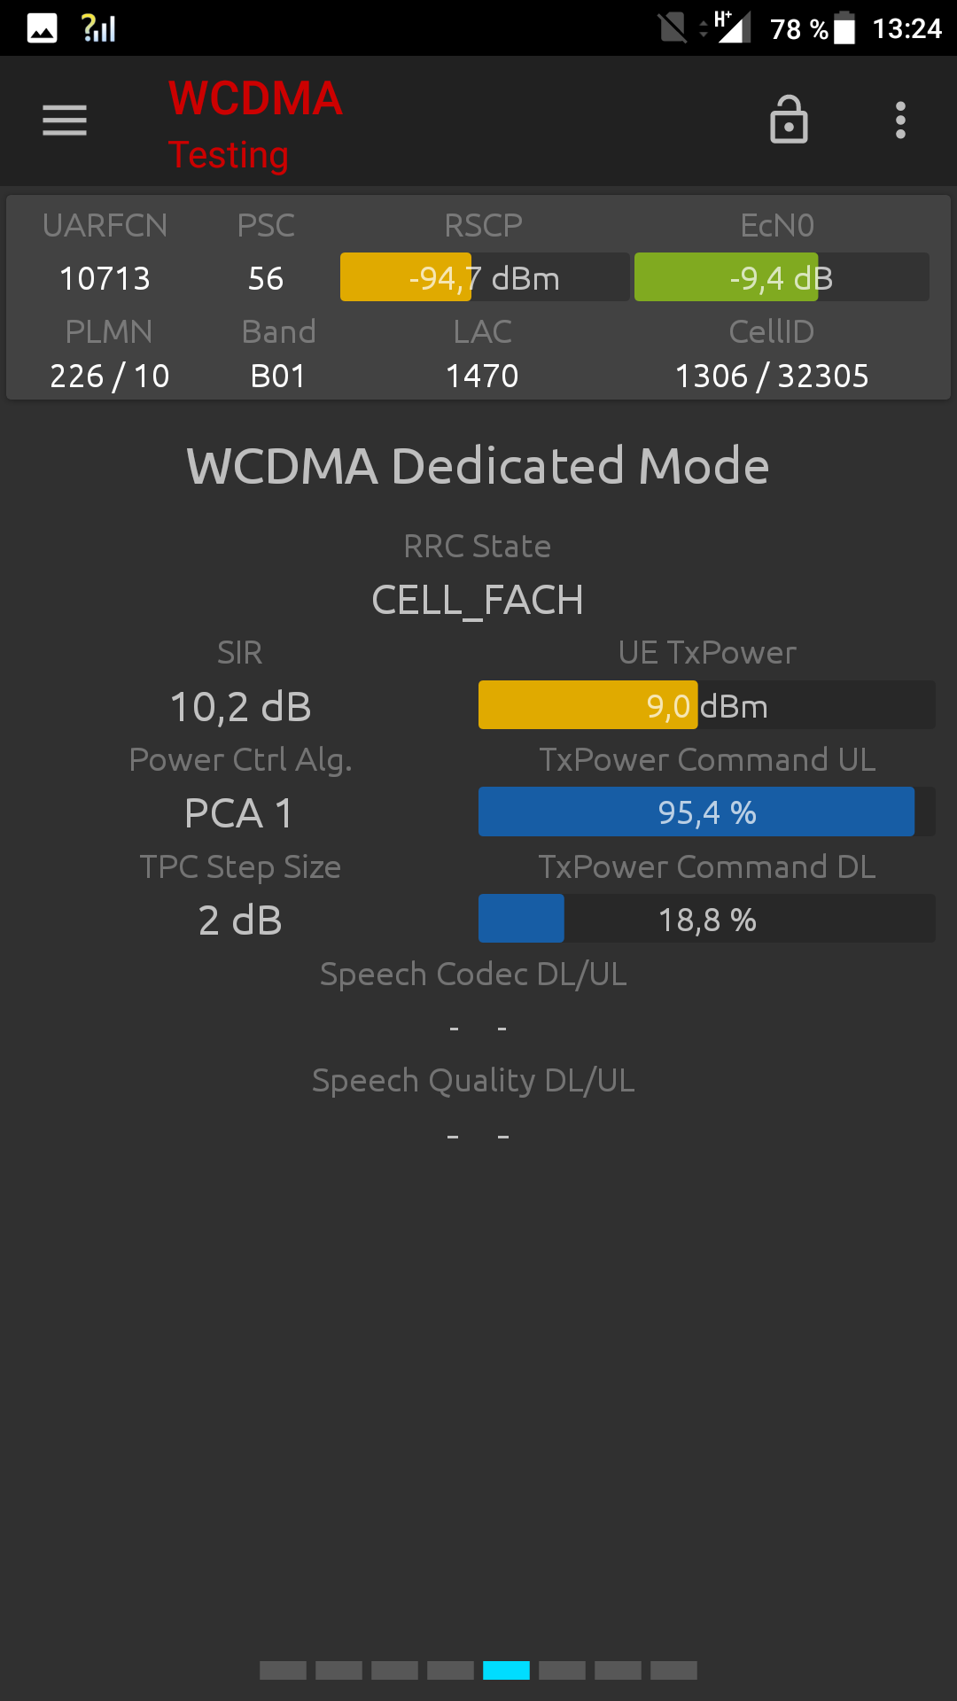The height and width of the screenshot is (1701, 957).
Task: Switch to the last page indicator
Action: 673,1671
